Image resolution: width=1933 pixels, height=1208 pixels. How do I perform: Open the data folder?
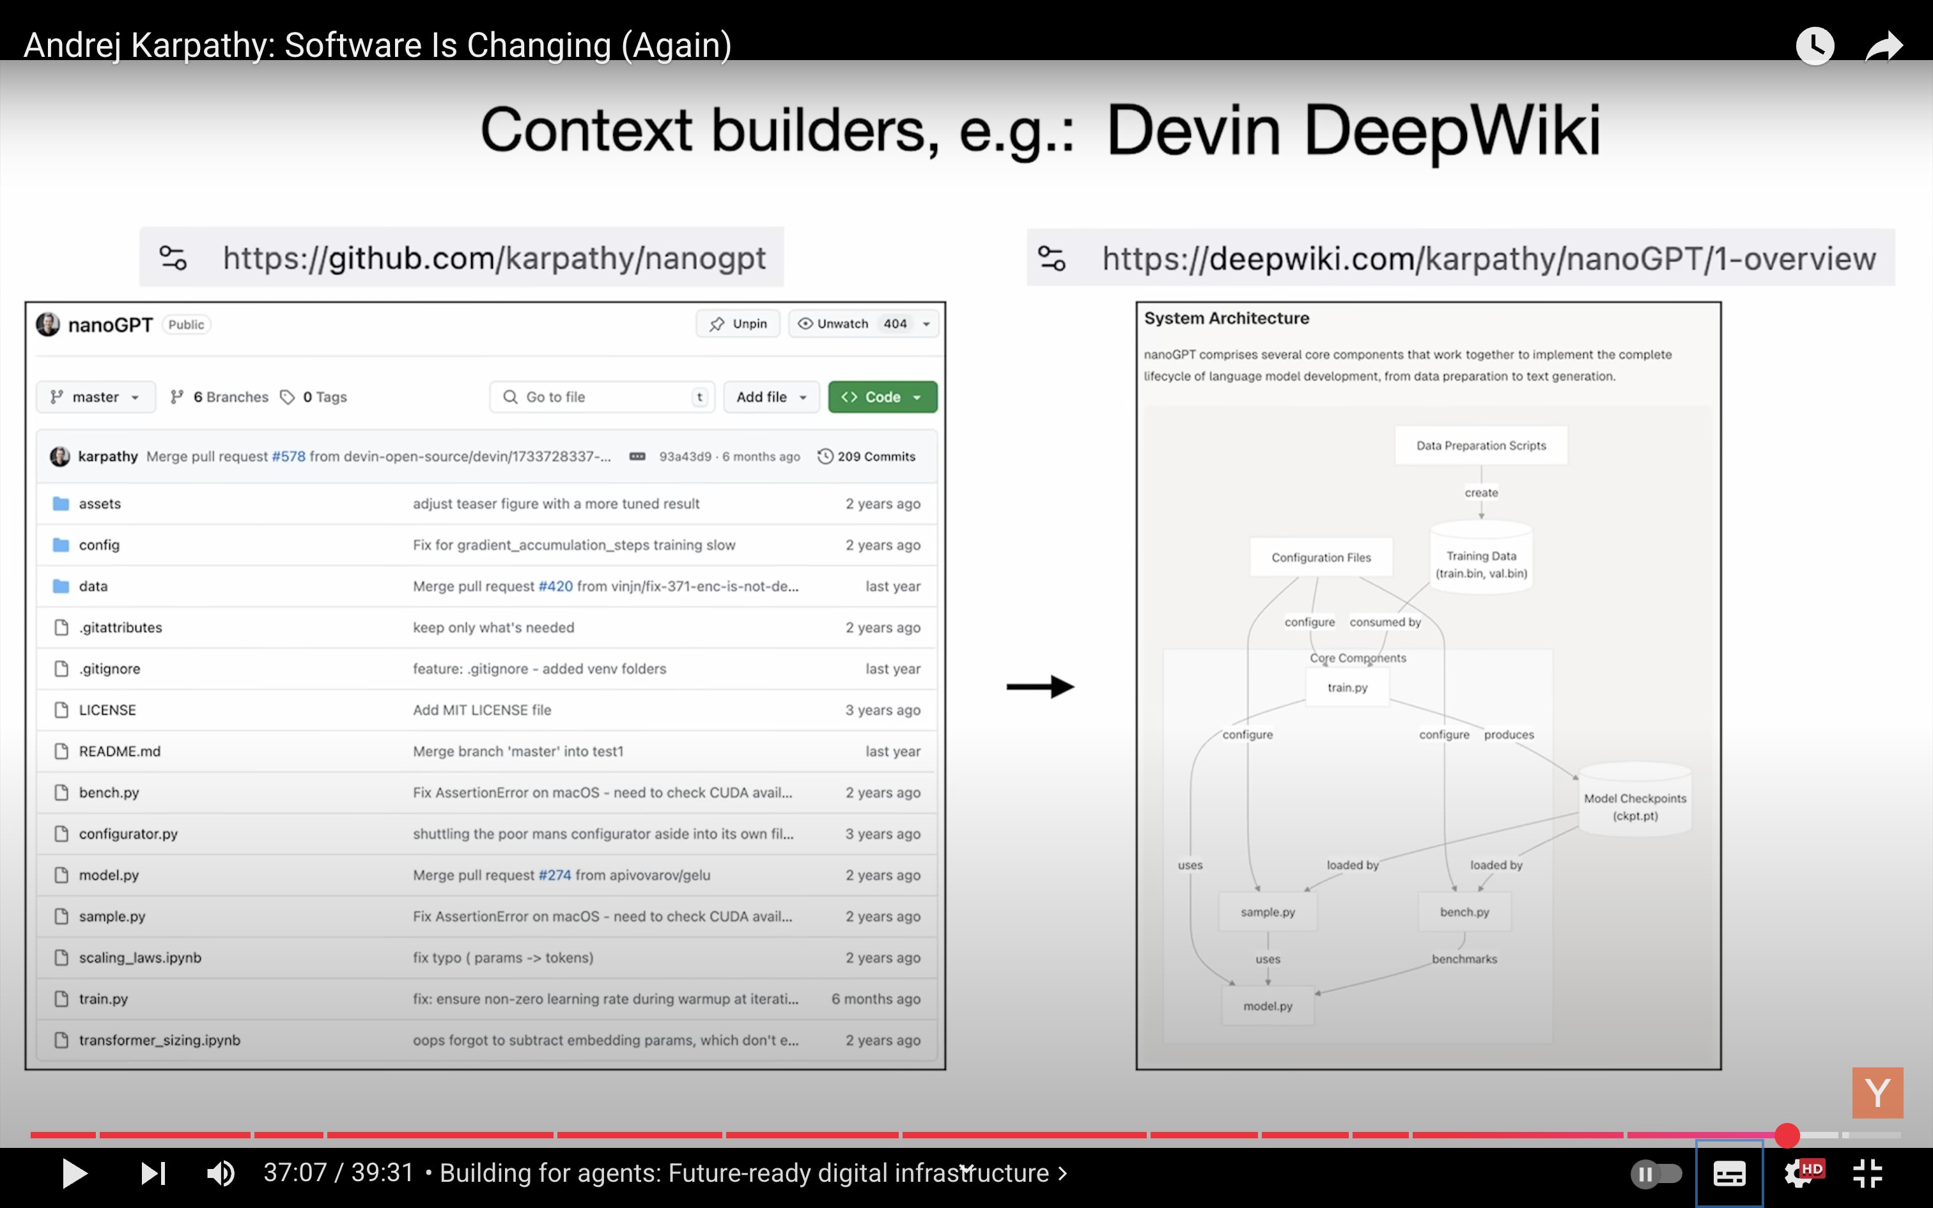[x=93, y=585]
